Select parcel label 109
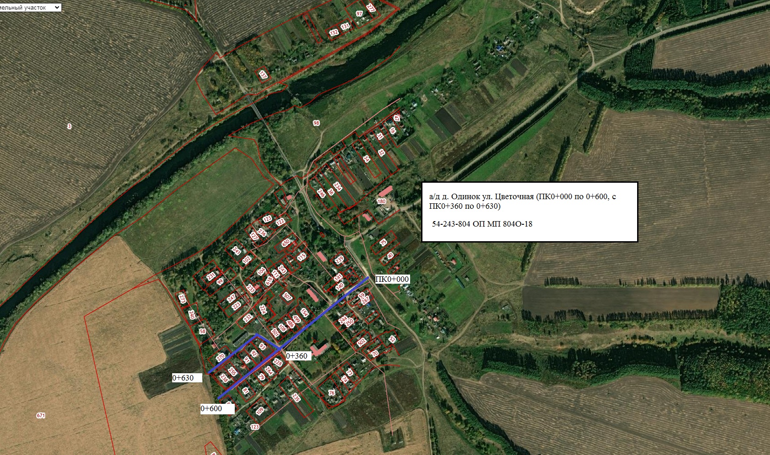Screen dimensions: 770x455 click(x=260, y=411)
